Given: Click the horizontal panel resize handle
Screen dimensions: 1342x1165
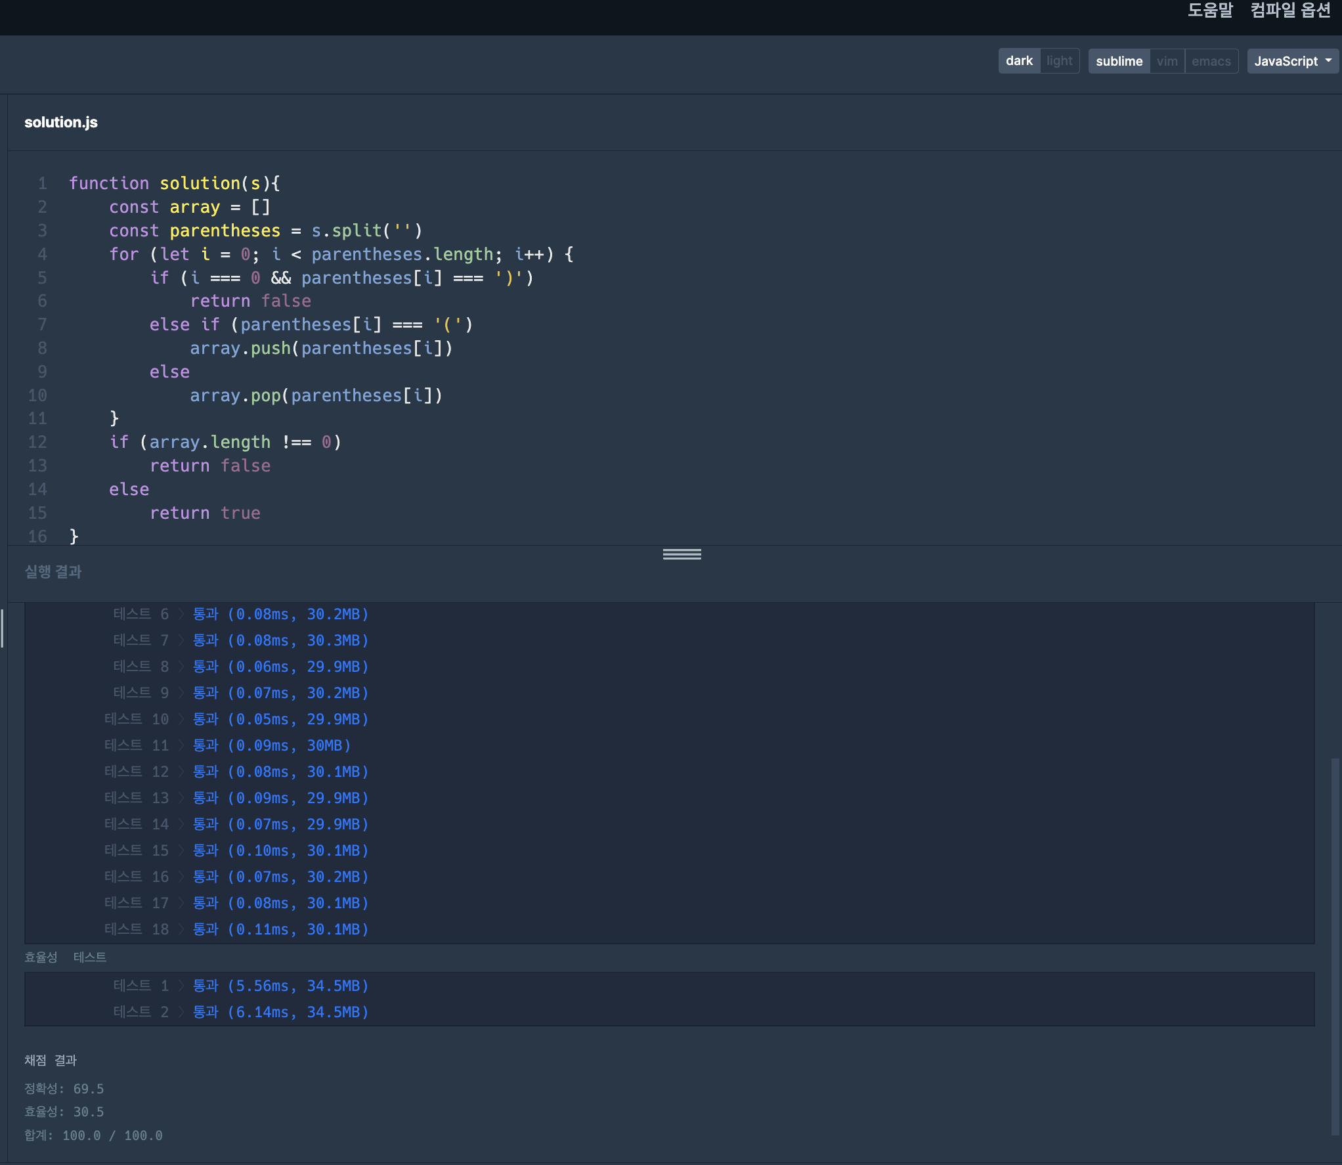Looking at the screenshot, I should 682,554.
